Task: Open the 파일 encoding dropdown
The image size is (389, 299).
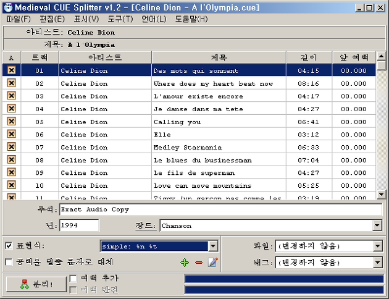Action: click(378, 246)
